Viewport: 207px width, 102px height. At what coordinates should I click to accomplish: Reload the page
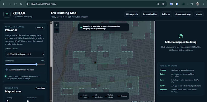(x=15, y=4)
